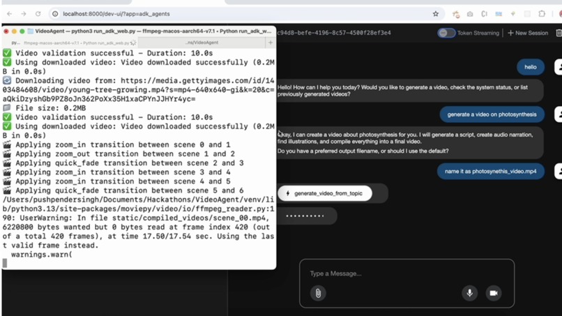Enable the video camera input
The image size is (562, 316).
pyautogui.click(x=494, y=293)
